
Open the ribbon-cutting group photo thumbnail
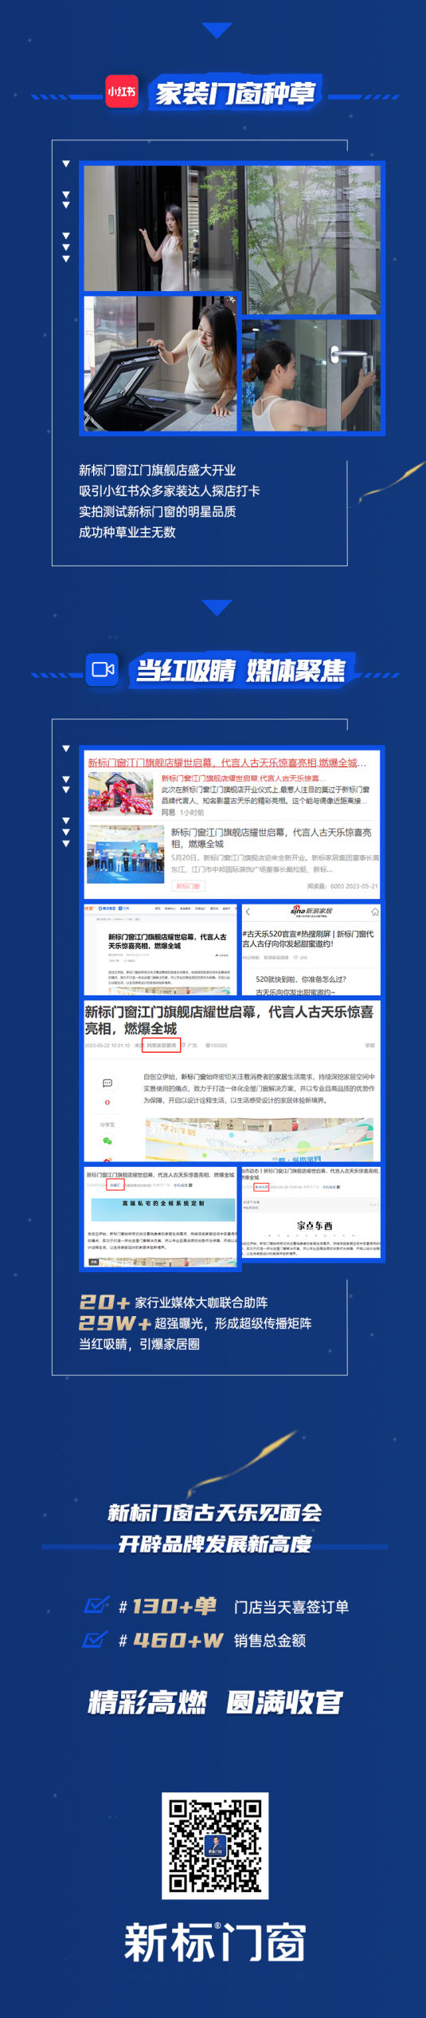point(125,854)
